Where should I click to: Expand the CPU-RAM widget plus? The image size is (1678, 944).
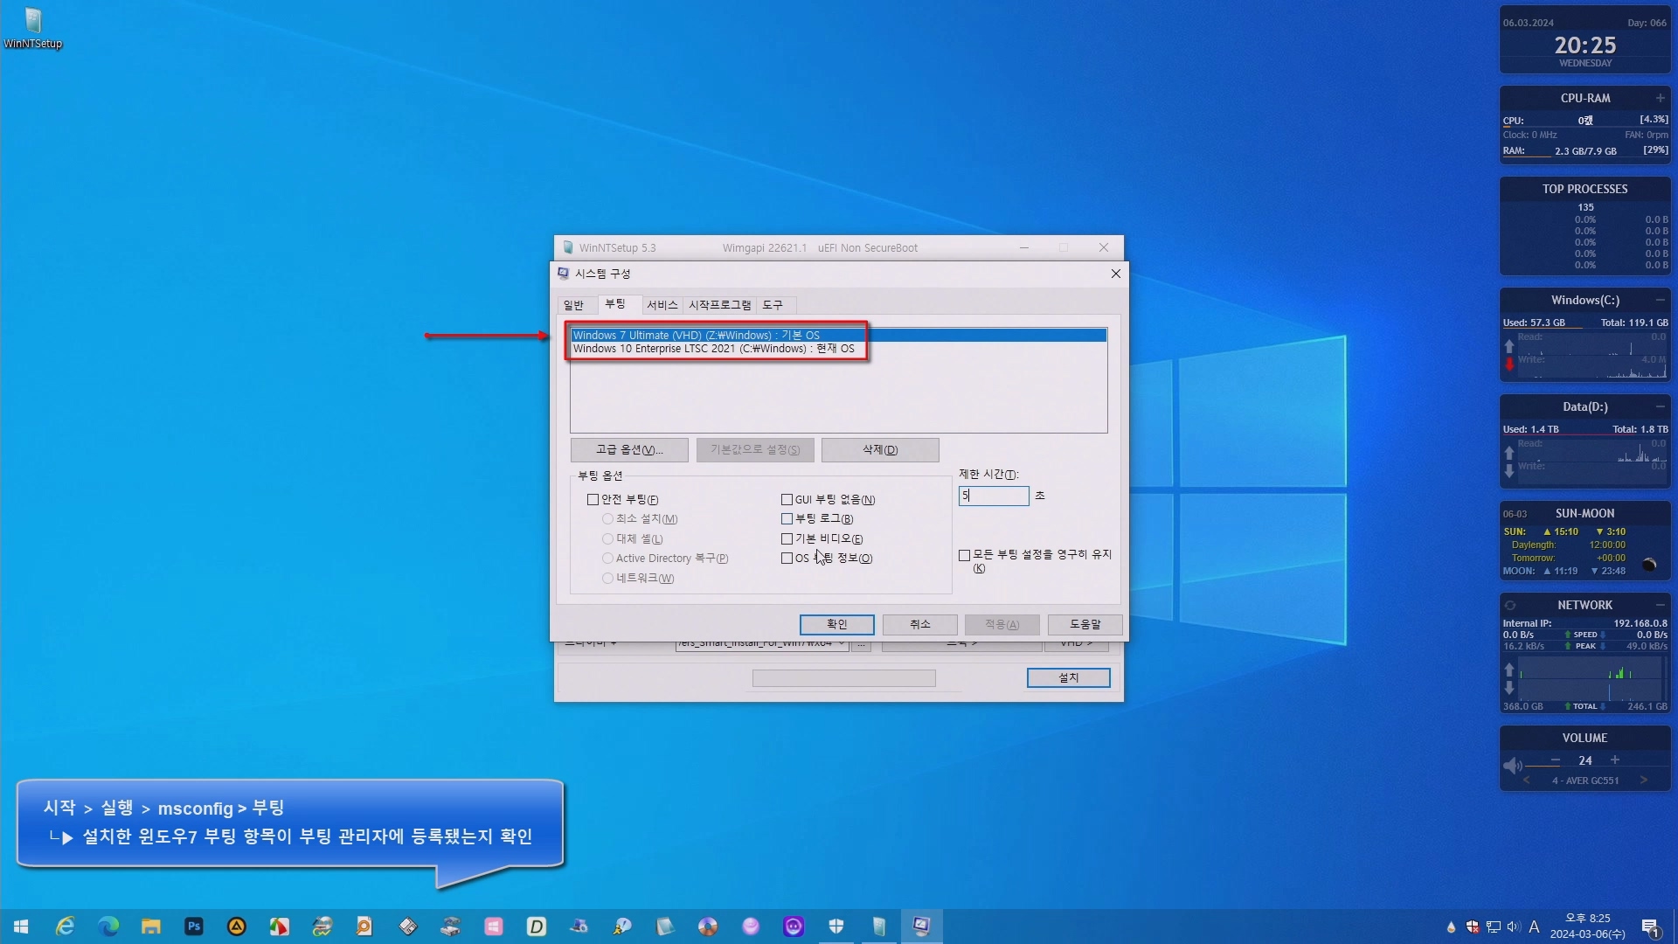coord(1660,98)
